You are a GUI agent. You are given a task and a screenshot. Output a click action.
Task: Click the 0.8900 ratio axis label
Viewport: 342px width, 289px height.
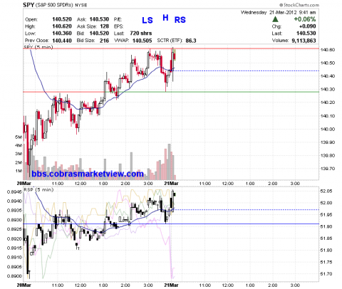[x=14, y=276]
